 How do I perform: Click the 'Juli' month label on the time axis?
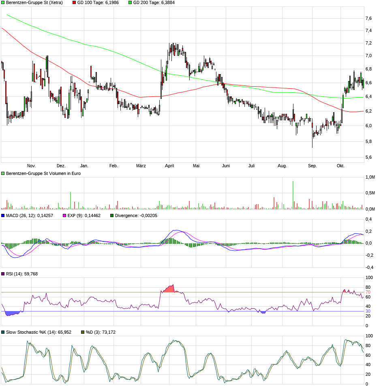click(x=252, y=166)
